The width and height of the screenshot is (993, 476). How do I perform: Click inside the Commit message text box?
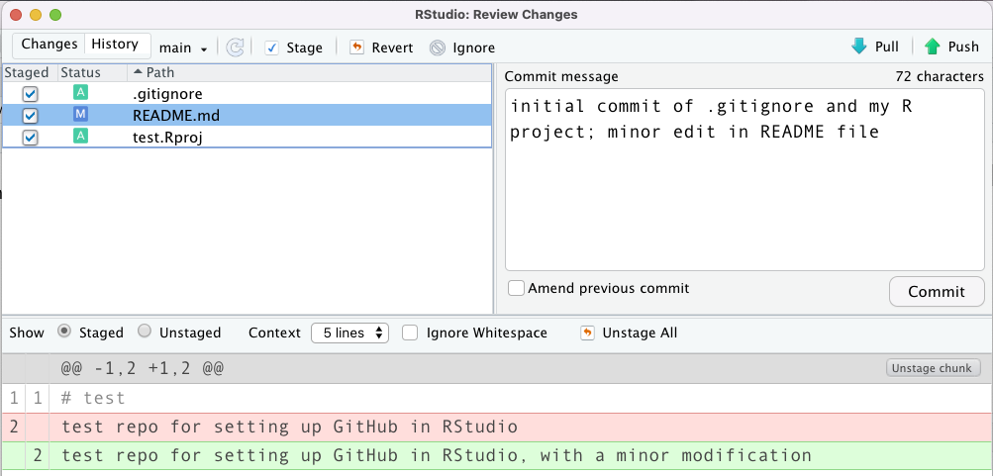[743, 198]
